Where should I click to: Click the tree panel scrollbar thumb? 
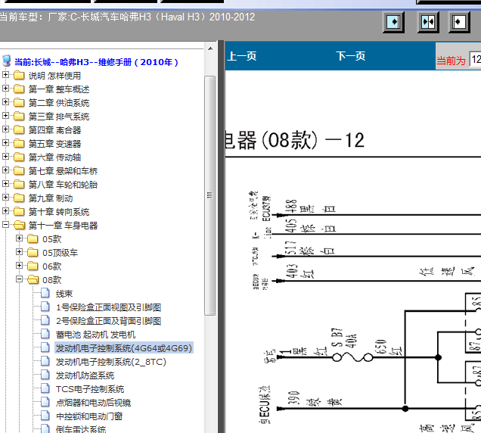click(x=210, y=195)
